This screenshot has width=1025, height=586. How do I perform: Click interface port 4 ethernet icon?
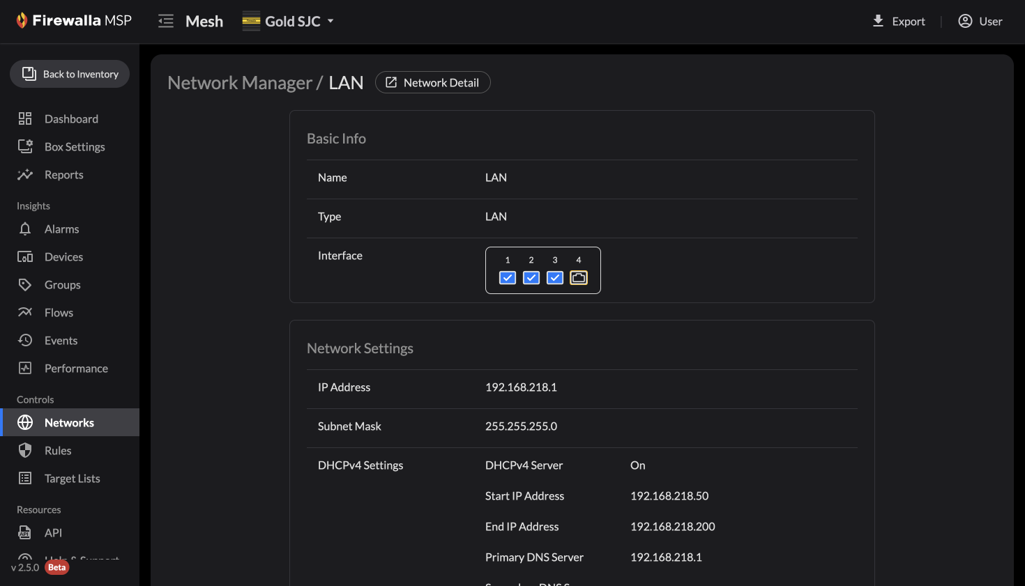[x=579, y=278]
